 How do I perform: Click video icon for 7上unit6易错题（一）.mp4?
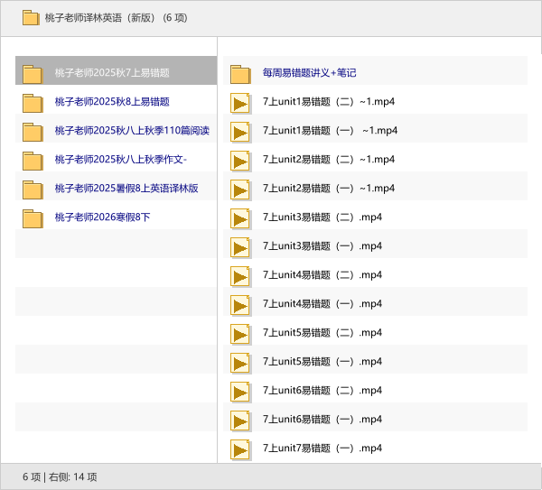click(x=240, y=420)
